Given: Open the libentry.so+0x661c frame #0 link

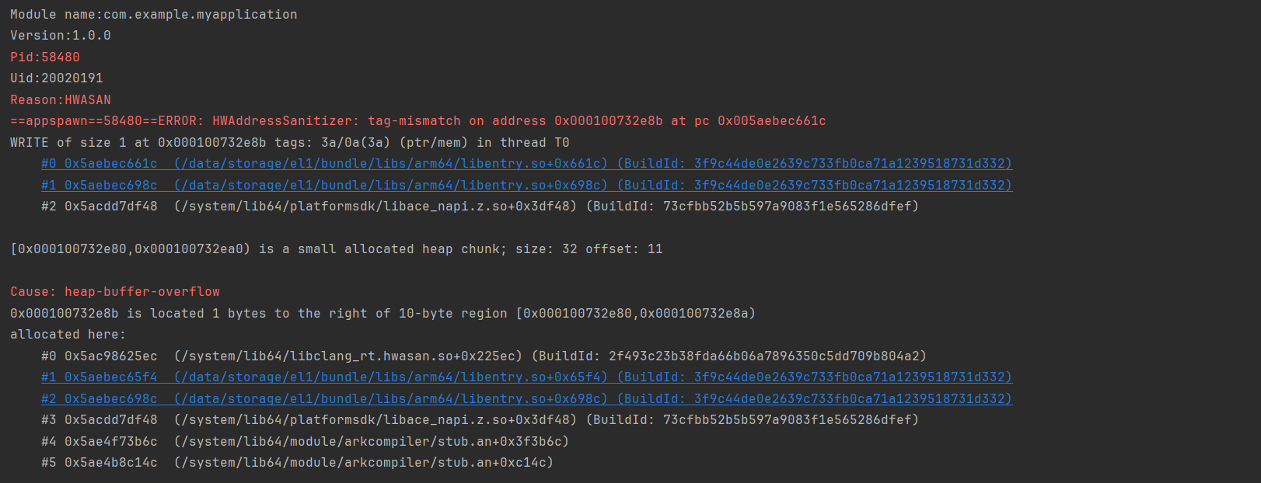Looking at the screenshot, I should [x=526, y=164].
